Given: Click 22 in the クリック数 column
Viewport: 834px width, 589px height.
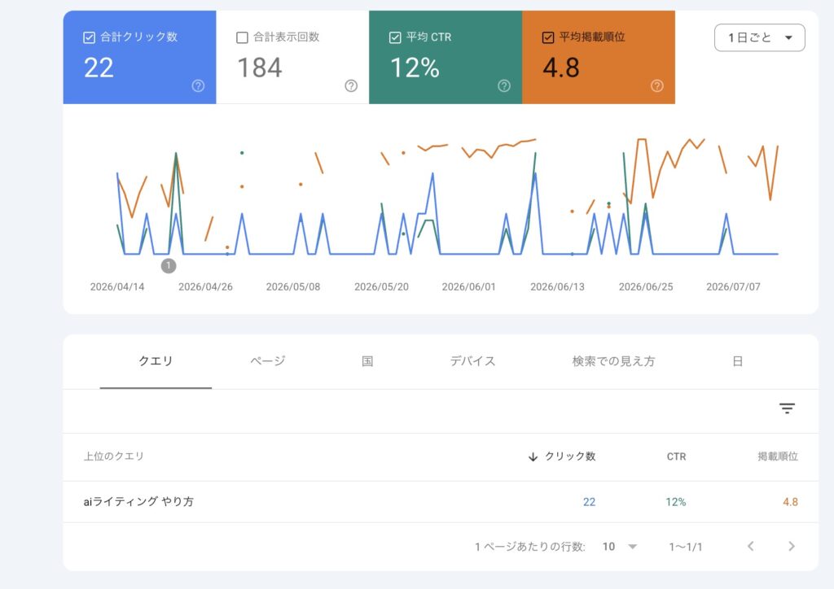Looking at the screenshot, I should pyautogui.click(x=590, y=502).
